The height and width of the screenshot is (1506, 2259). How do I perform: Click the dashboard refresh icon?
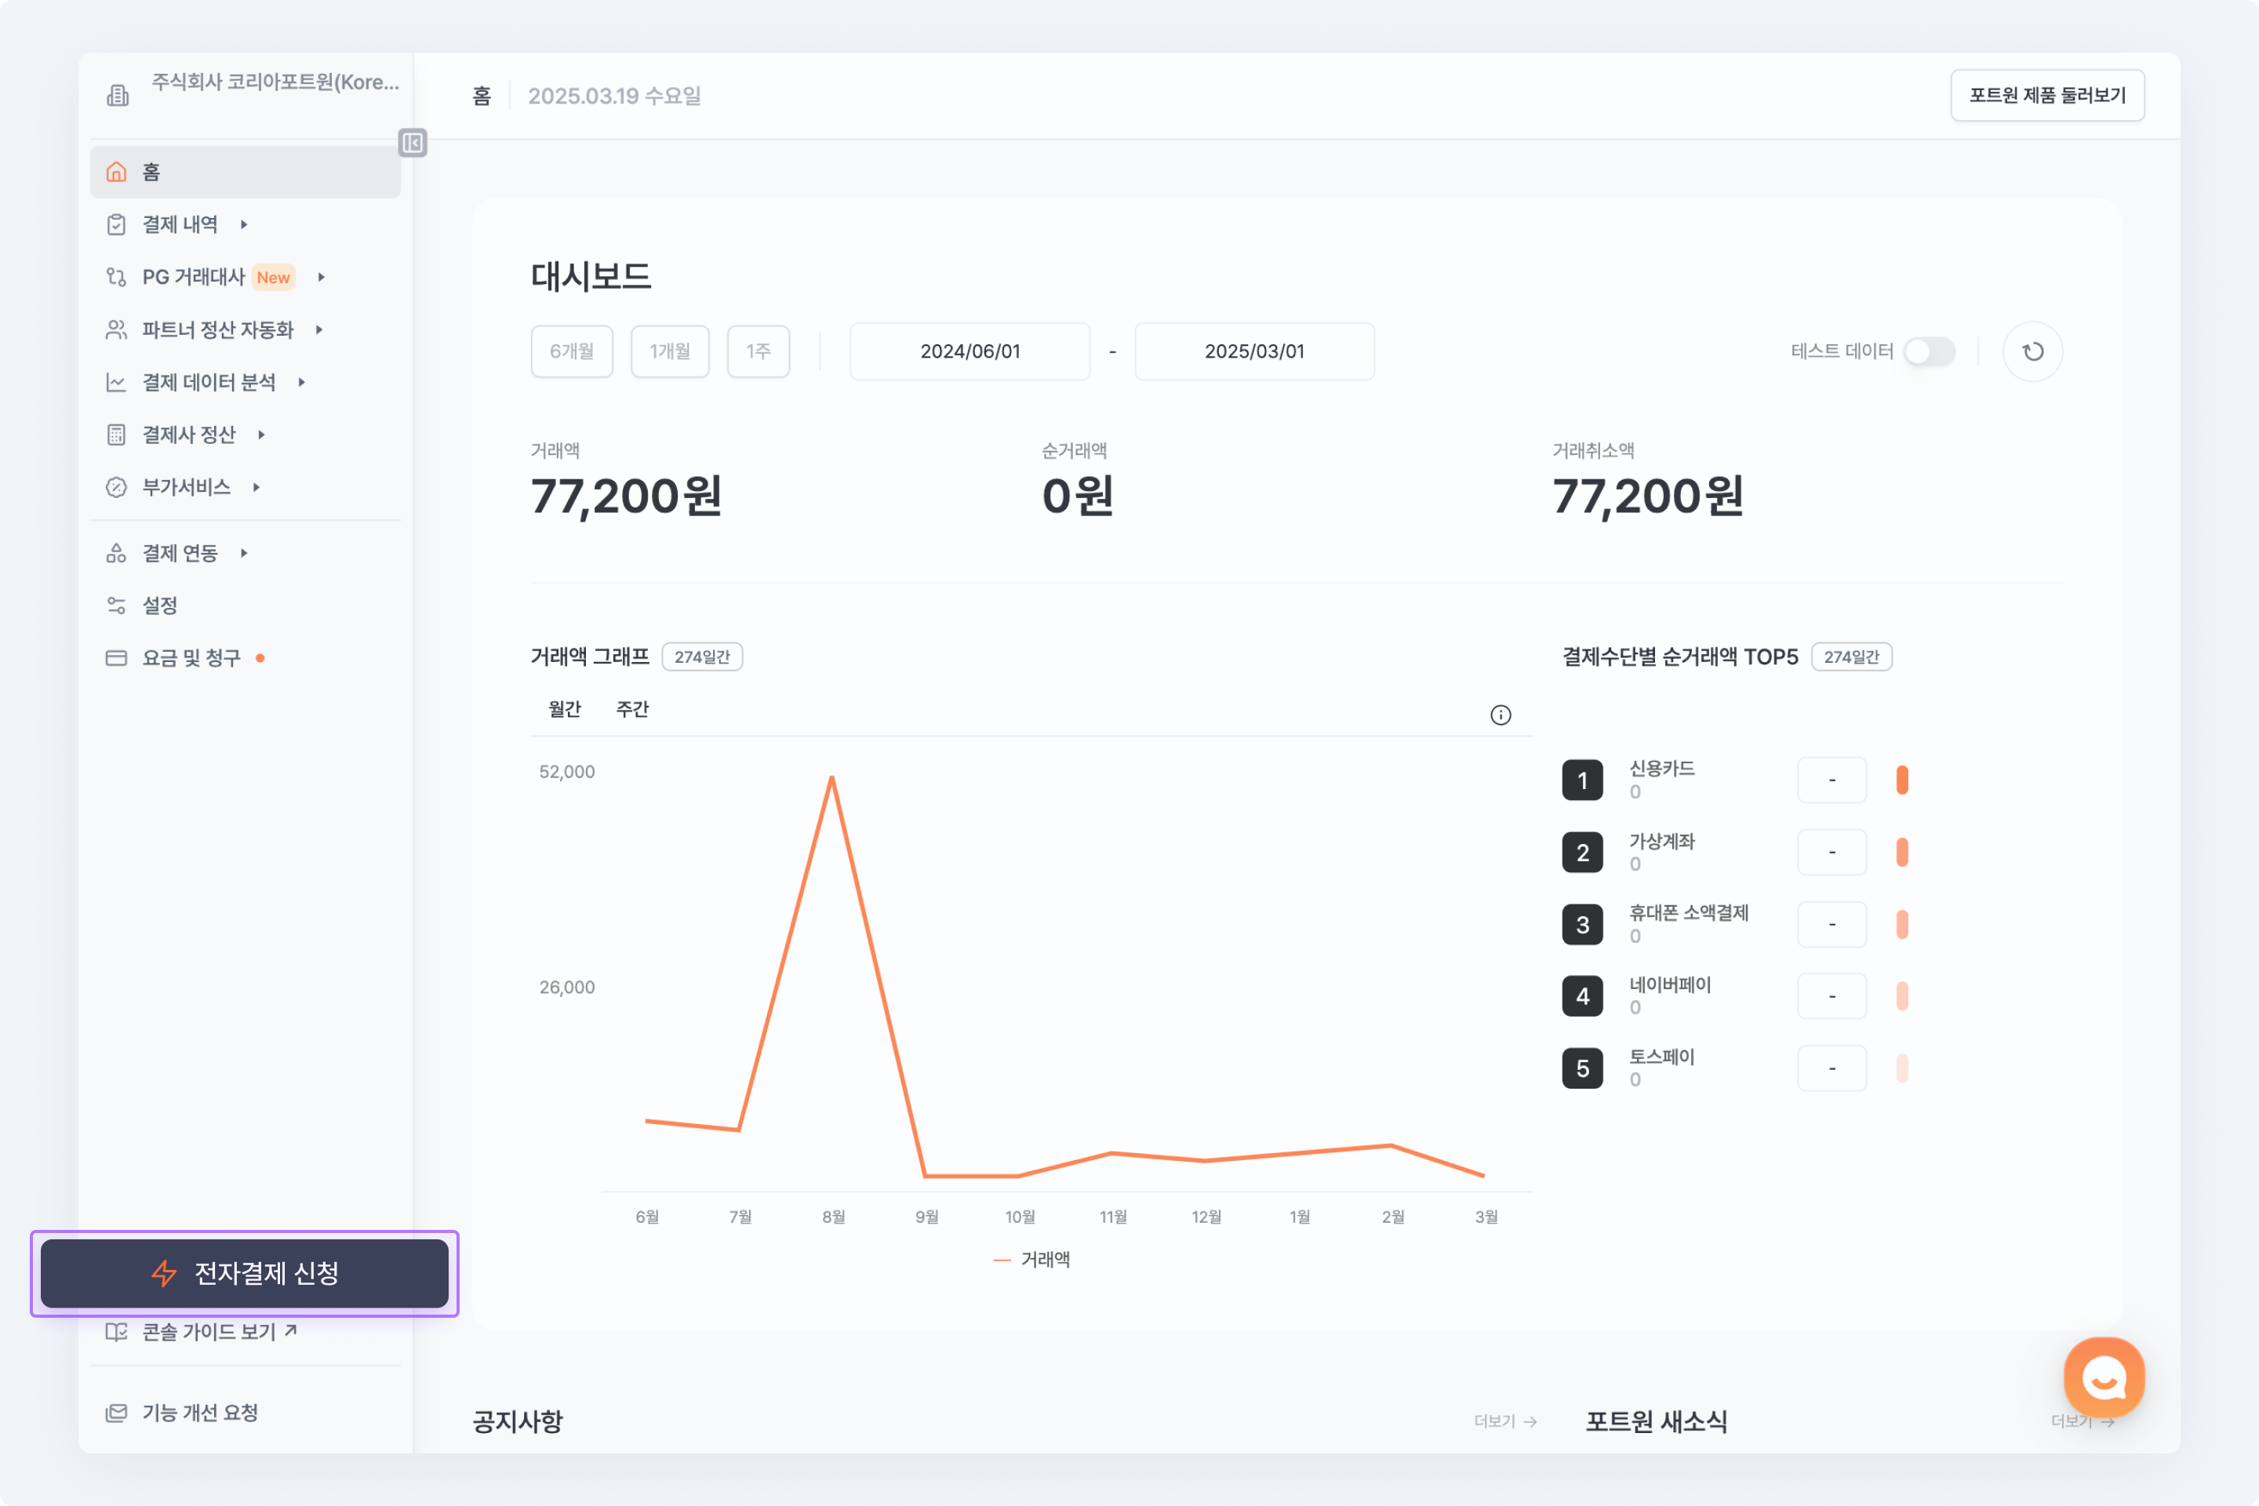2032,351
